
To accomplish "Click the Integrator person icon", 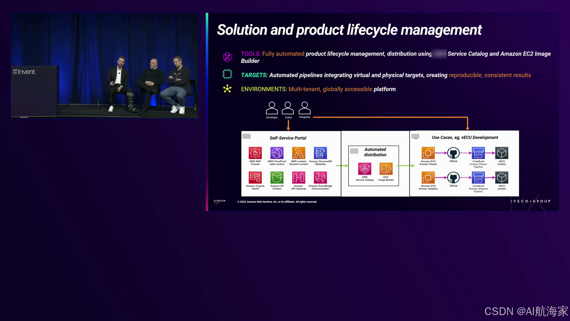I will (305, 108).
